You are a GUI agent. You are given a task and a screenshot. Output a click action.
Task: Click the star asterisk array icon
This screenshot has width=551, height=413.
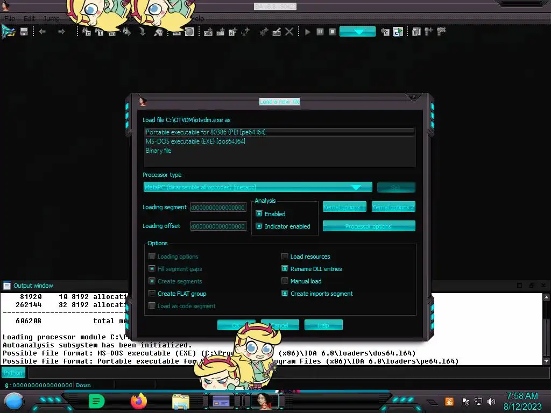pyautogui.click(x=264, y=32)
